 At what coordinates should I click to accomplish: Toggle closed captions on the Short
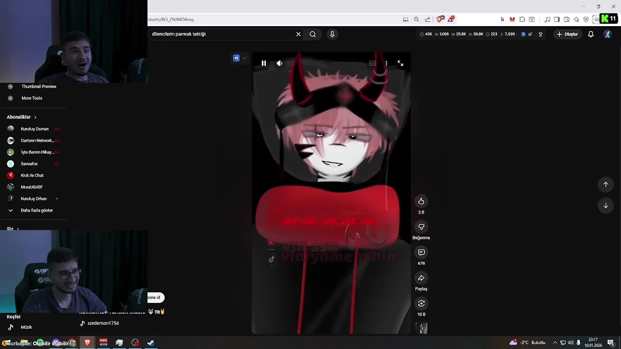pyautogui.click(x=372, y=63)
